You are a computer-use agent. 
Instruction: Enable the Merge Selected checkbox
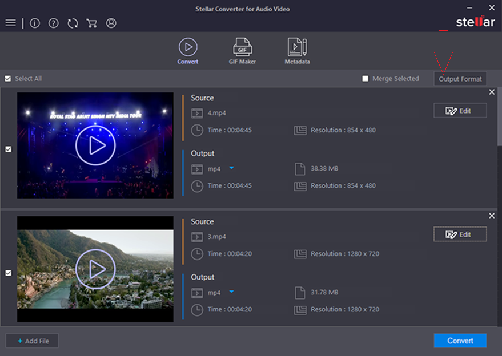pos(366,79)
